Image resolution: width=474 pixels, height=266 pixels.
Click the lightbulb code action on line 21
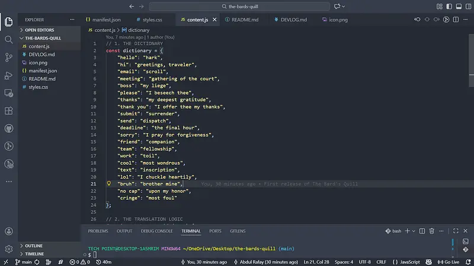pos(109,184)
